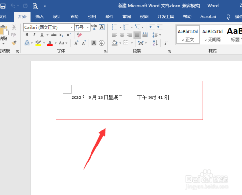The image size is (242, 195).
Task: Click the Enclose Characters 字 icon
Action: tap(102, 43)
